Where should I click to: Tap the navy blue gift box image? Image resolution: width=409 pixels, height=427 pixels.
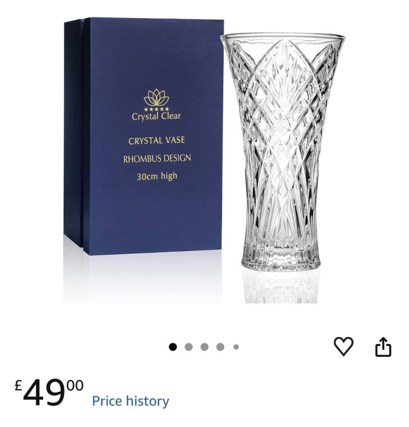[144, 136]
